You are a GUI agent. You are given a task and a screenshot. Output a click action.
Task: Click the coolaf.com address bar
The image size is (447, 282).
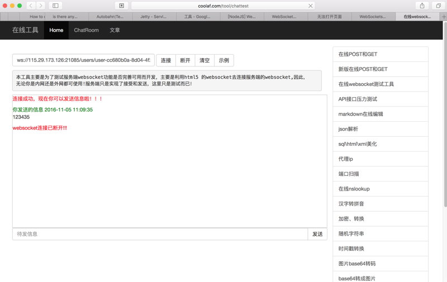(x=223, y=6)
